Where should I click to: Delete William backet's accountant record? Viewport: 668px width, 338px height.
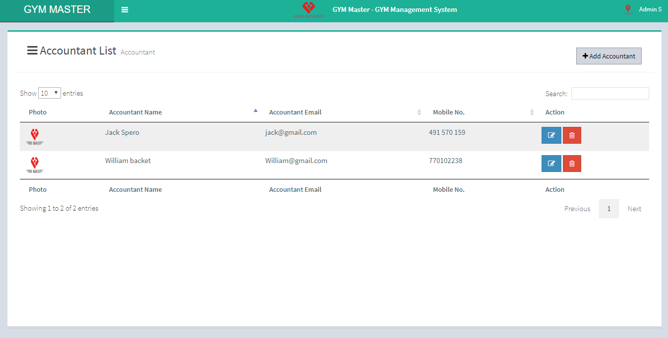(x=572, y=164)
